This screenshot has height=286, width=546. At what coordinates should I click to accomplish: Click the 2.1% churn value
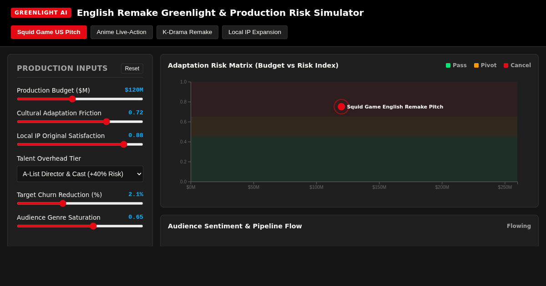(136, 194)
